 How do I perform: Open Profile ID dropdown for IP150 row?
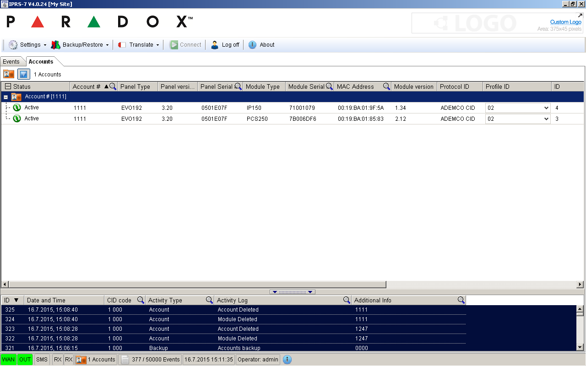point(545,108)
